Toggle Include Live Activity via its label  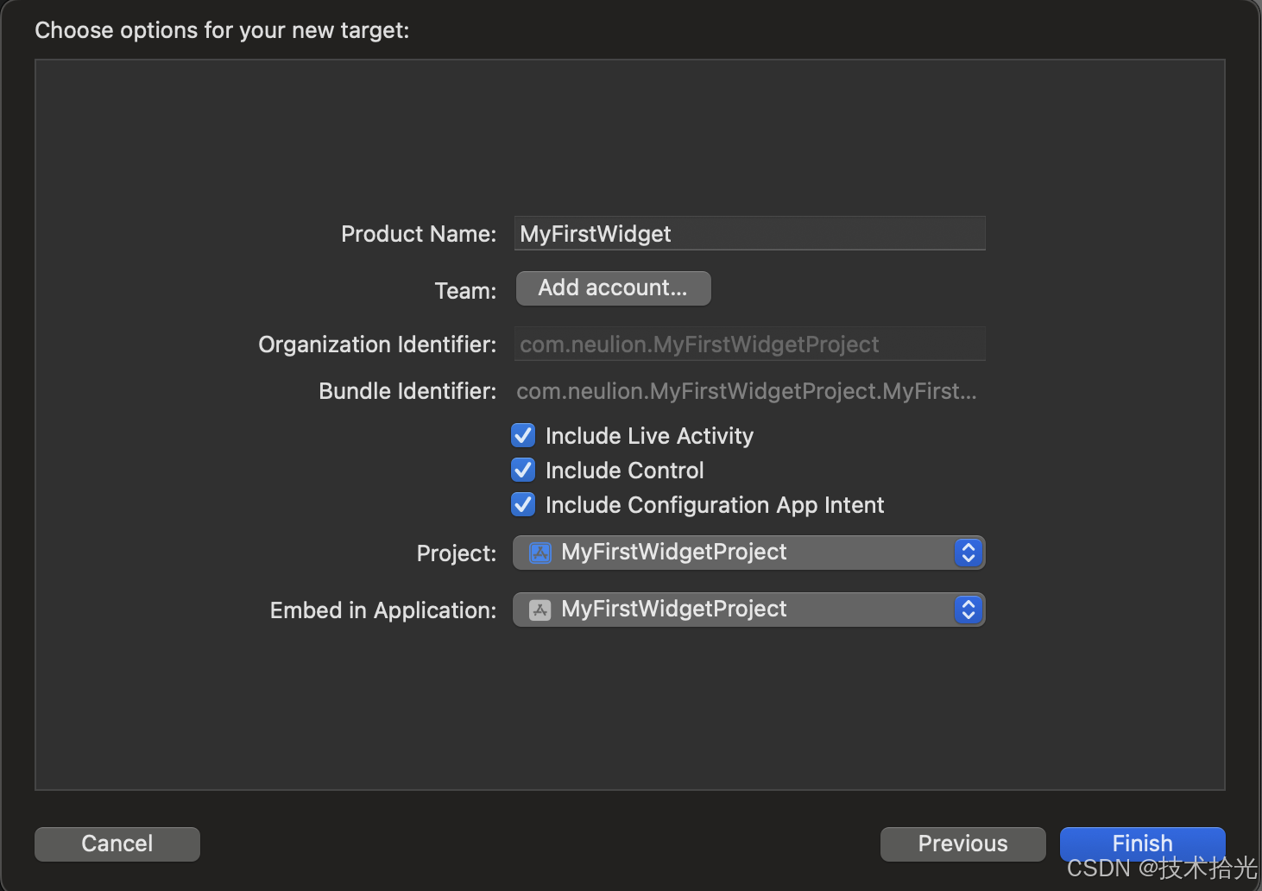coord(648,435)
